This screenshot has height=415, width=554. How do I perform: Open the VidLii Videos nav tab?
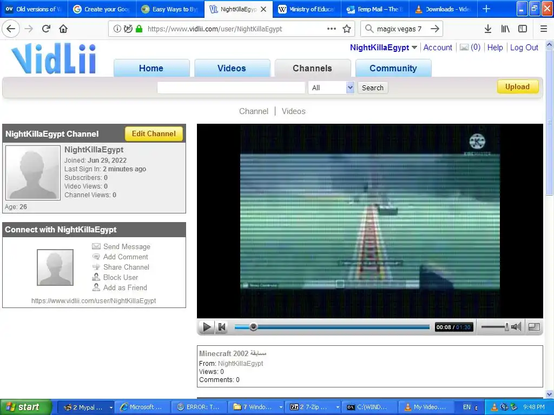tap(232, 68)
